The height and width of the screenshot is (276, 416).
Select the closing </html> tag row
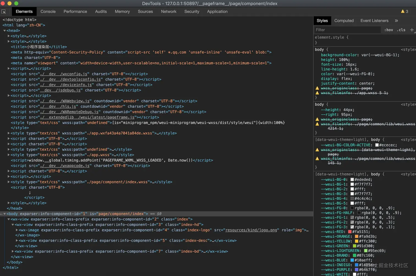click(10, 267)
